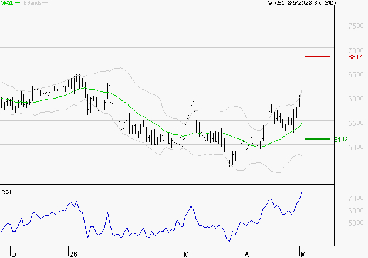
Task: Click the BBands legend label
Action: click(x=33, y=3)
